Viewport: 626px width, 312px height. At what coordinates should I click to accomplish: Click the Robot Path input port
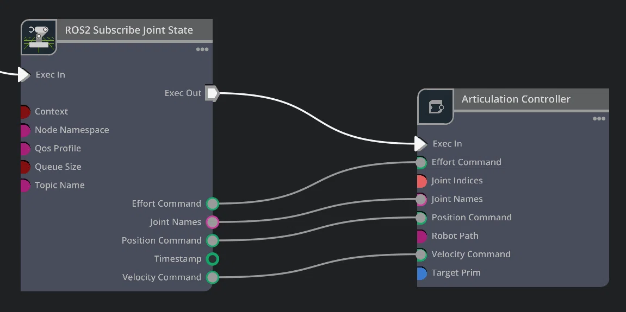421,236
